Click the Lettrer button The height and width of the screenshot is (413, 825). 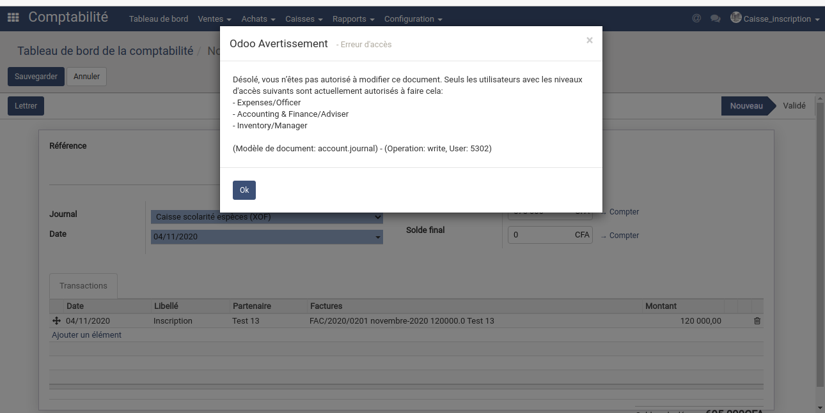coord(26,106)
